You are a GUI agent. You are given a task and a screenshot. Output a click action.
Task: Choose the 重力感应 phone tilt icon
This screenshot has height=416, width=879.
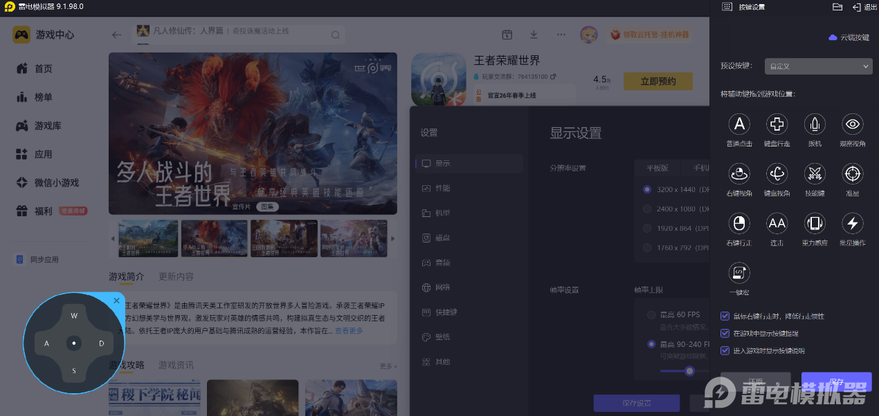click(x=815, y=223)
